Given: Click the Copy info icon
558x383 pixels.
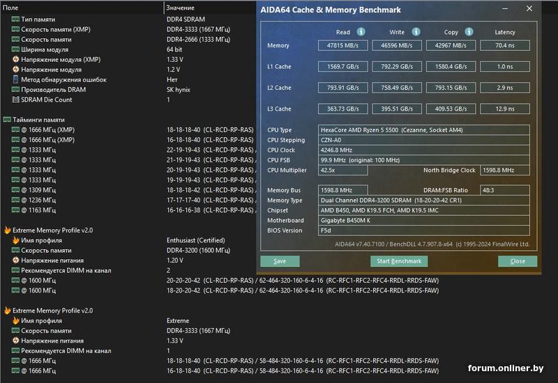Looking at the screenshot, I should point(469,31).
